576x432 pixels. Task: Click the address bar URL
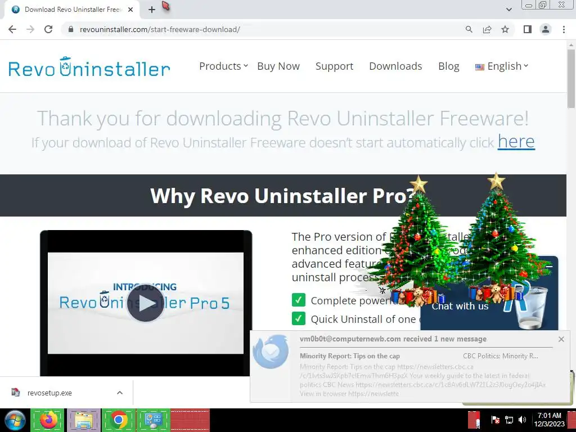(x=160, y=29)
